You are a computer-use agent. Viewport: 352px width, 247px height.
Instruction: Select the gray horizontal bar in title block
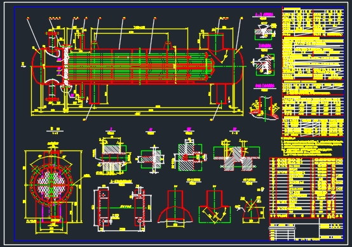coord(282,228)
